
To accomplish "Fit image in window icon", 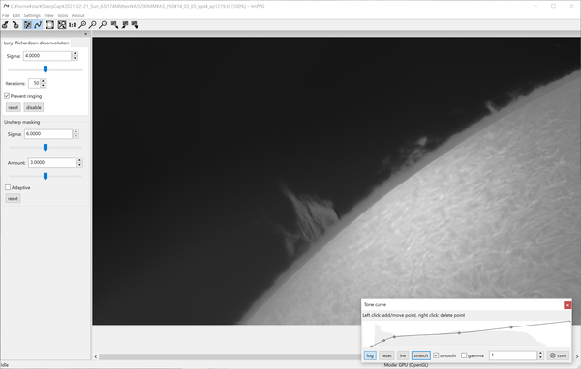I will [62, 25].
